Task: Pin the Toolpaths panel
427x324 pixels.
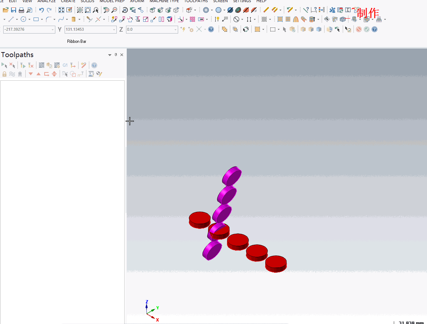Action: coord(116,55)
